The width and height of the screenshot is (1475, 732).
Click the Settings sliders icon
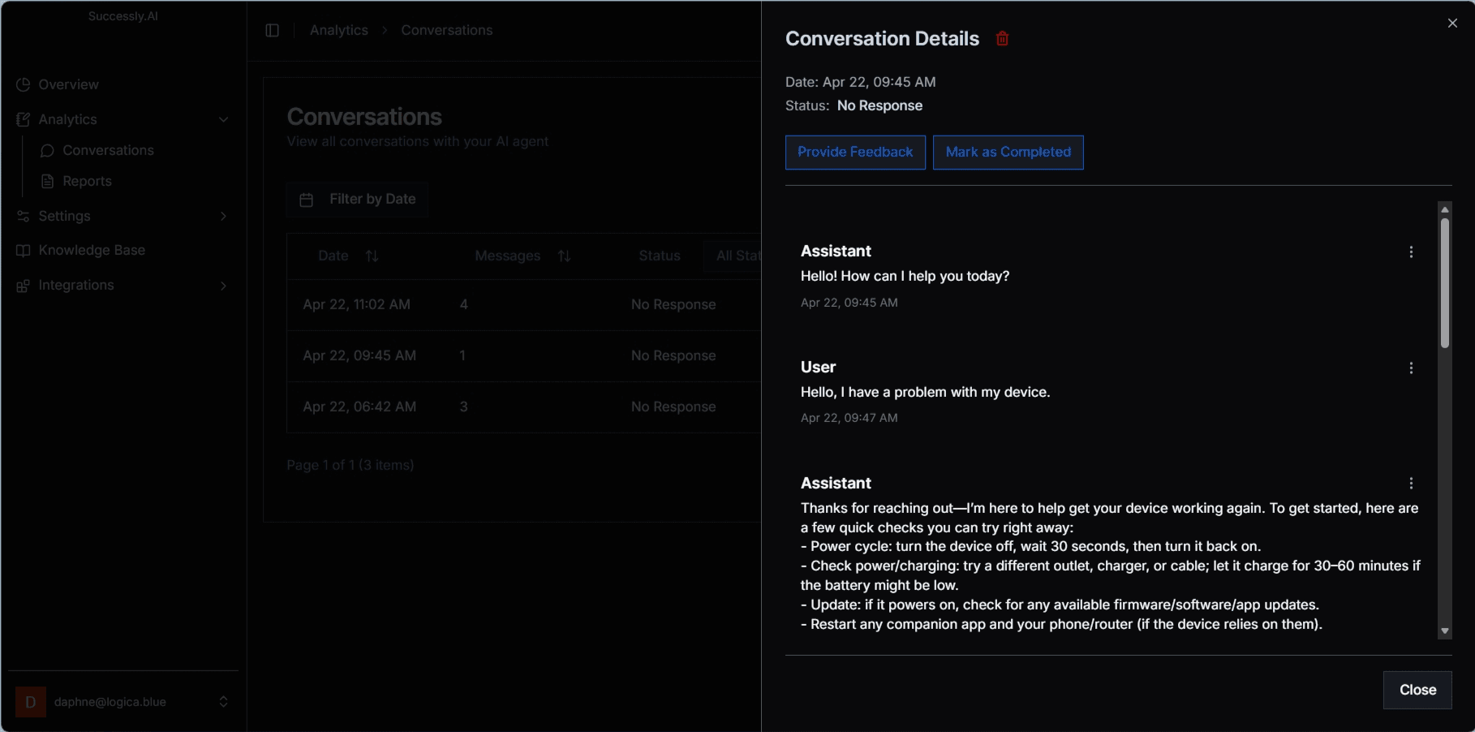point(24,216)
